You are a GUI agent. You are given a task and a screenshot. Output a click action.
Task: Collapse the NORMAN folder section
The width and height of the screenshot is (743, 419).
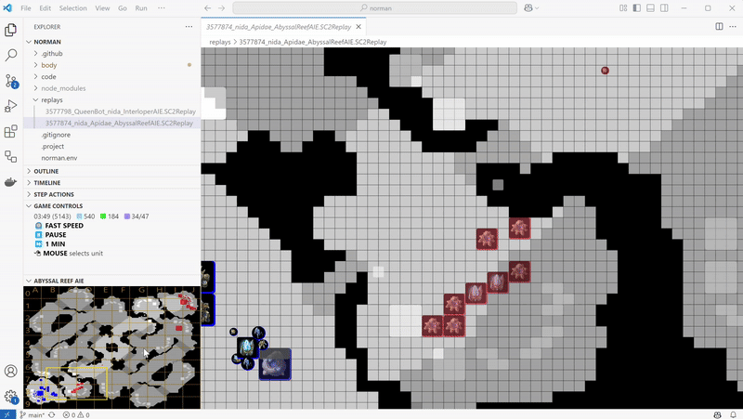[x=112, y=42]
